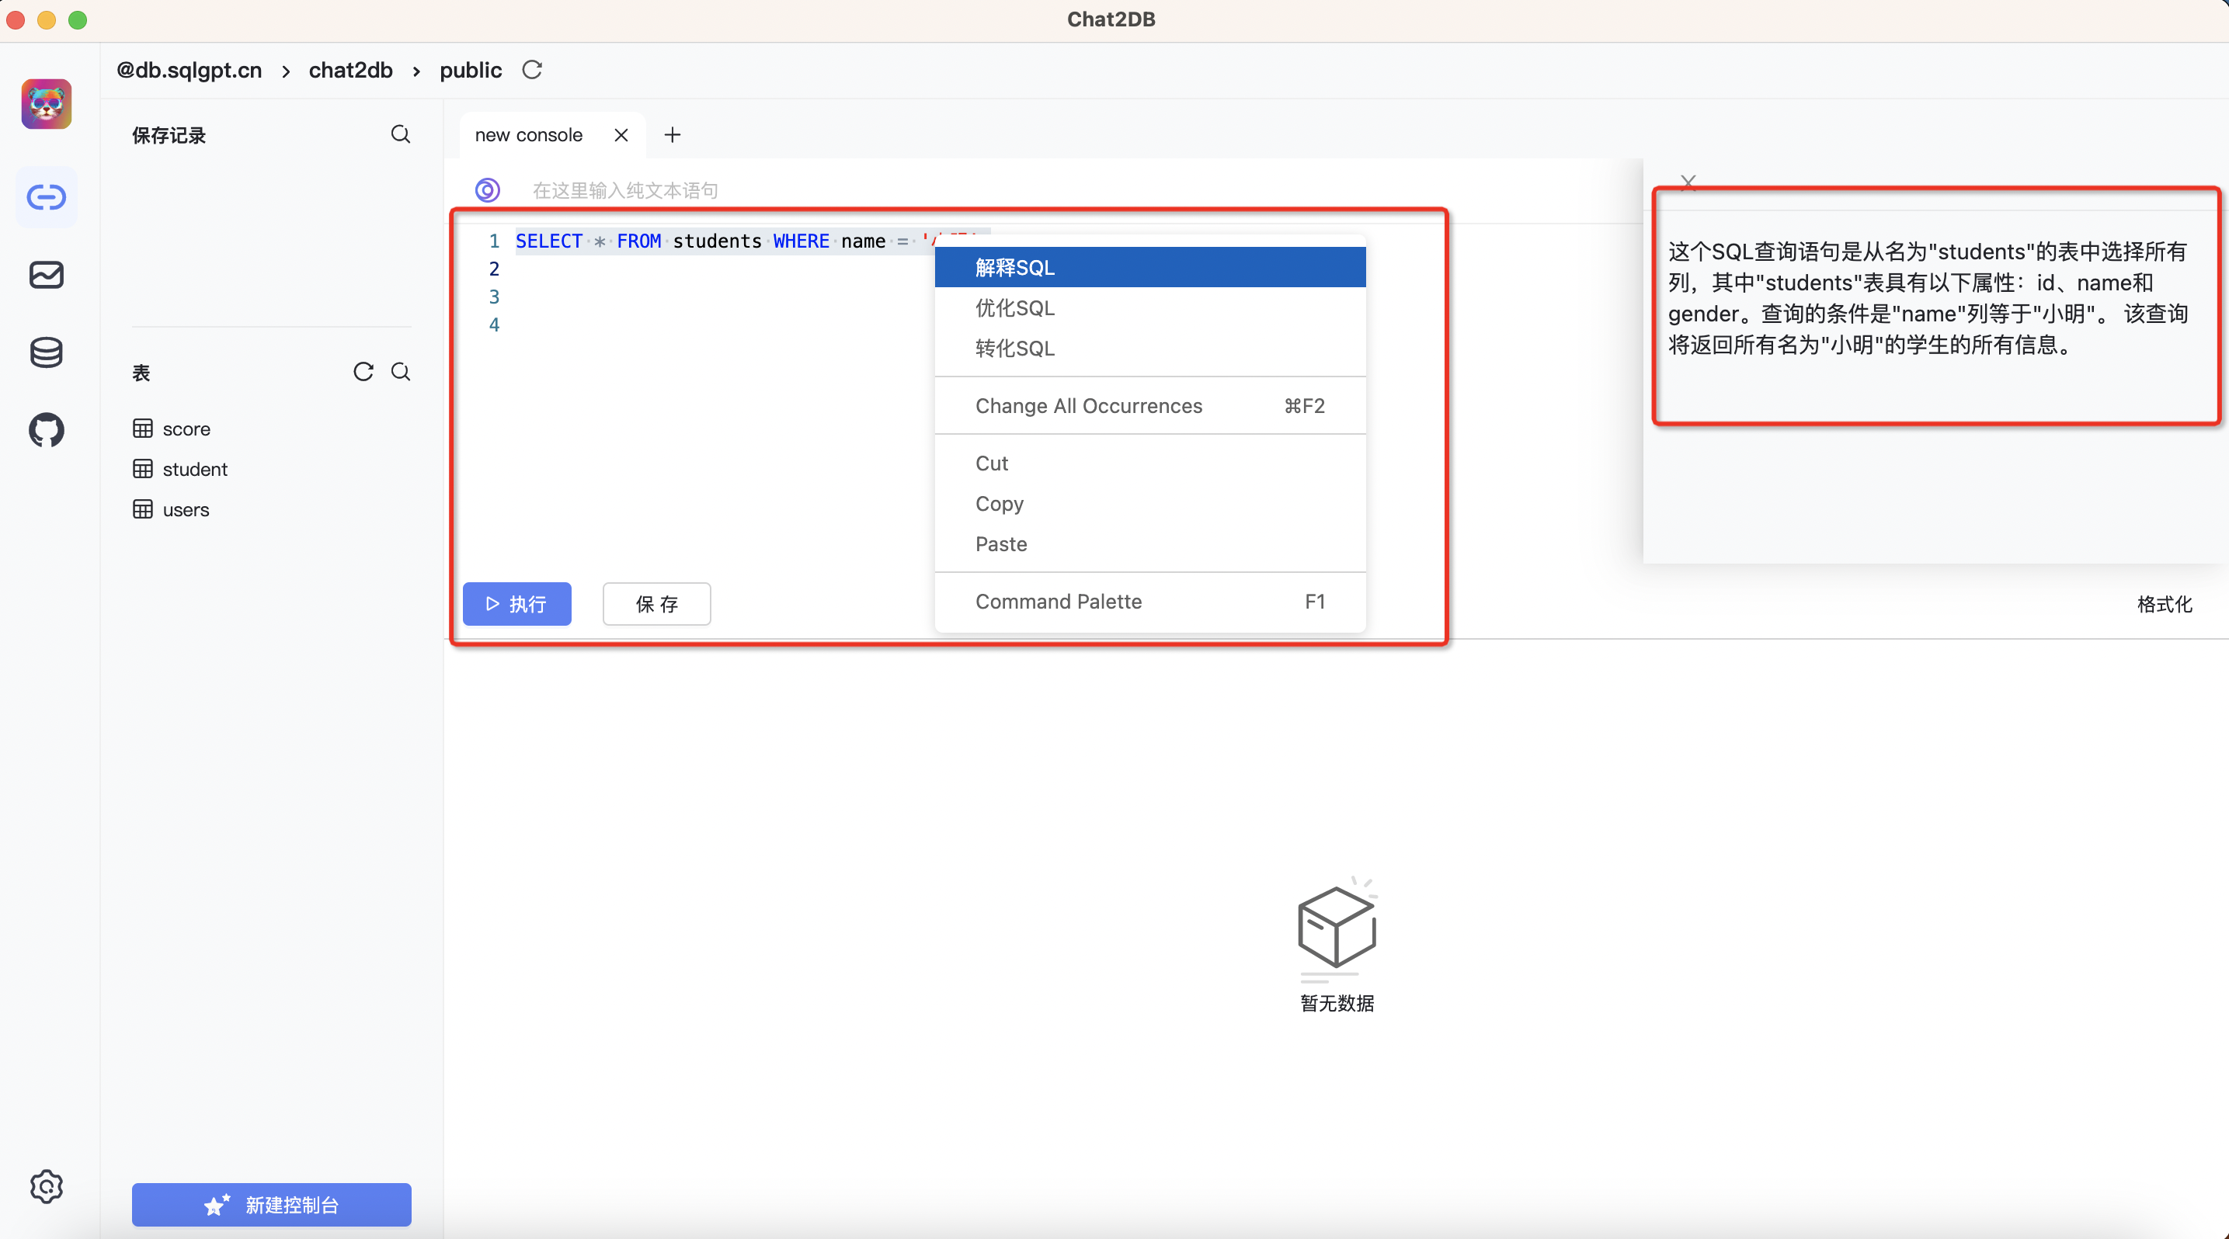Open the score table in tree
This screenshot has width=2229, height=1239.
point(186,429)
